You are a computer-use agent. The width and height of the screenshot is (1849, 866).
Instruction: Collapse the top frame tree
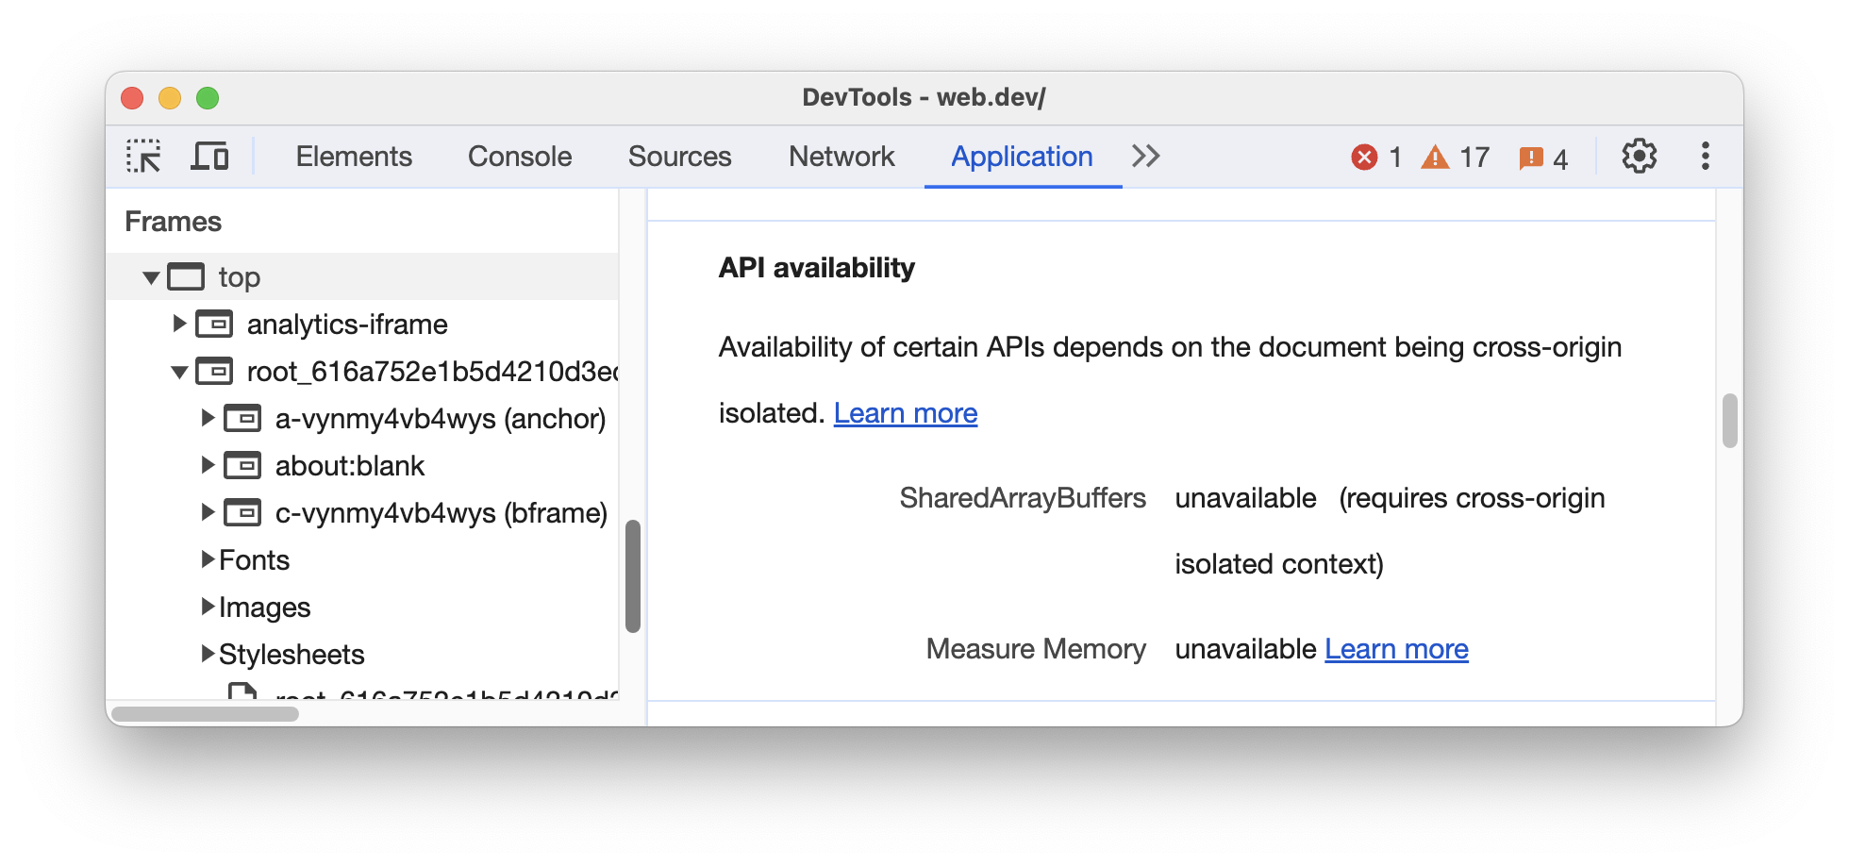pyautogui.click(x=149, y=276)
